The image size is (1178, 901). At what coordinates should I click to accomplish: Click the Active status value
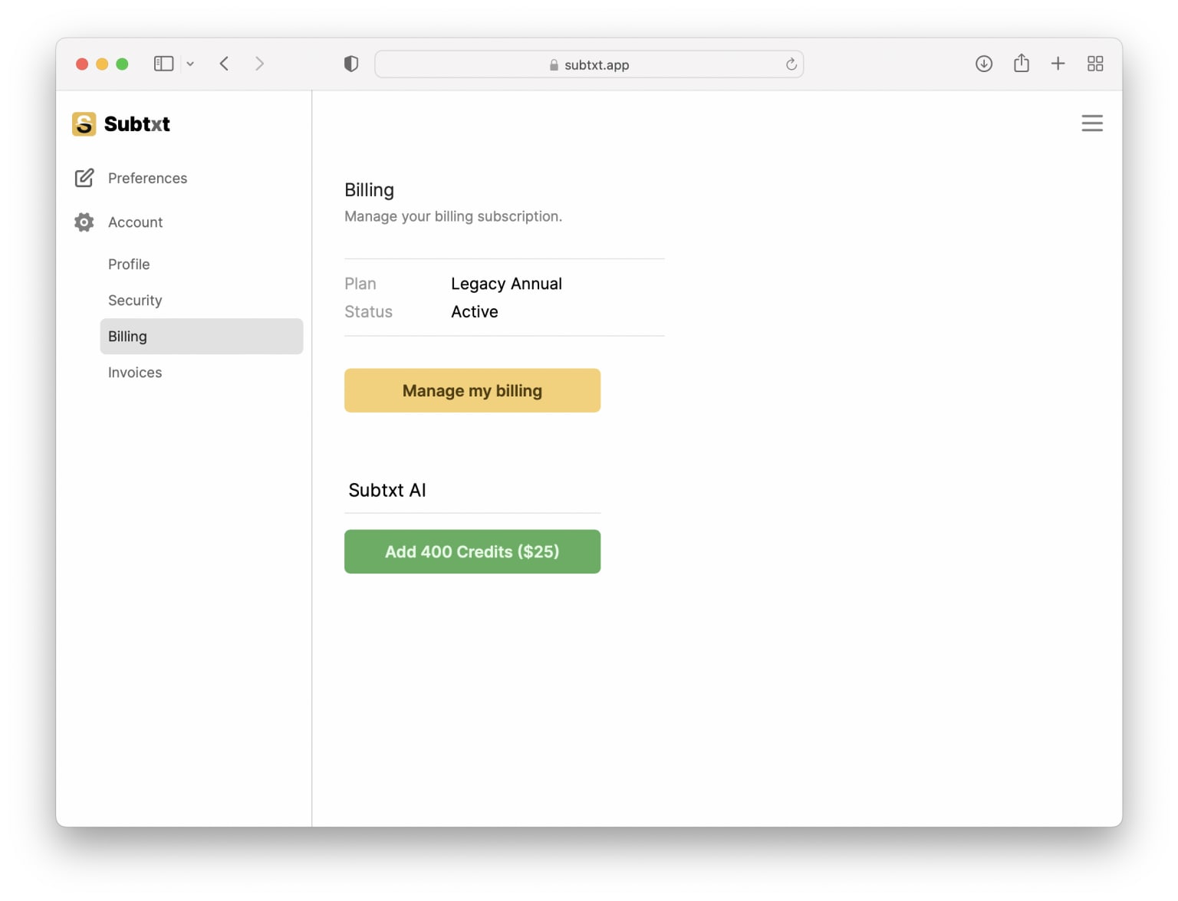[474, 311]
